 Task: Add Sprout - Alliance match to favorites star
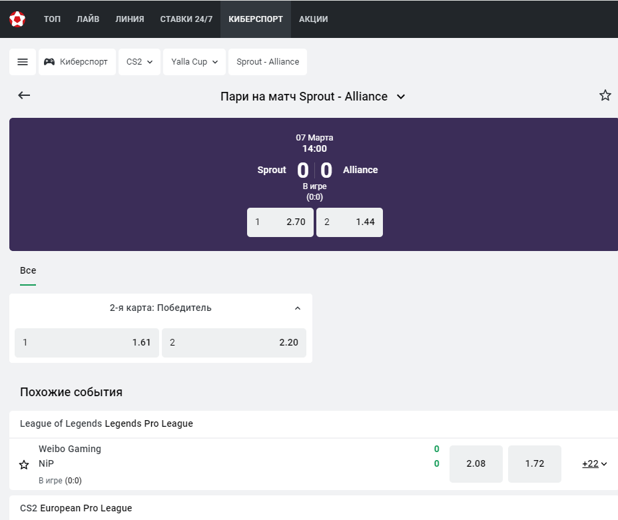point(605,95)
